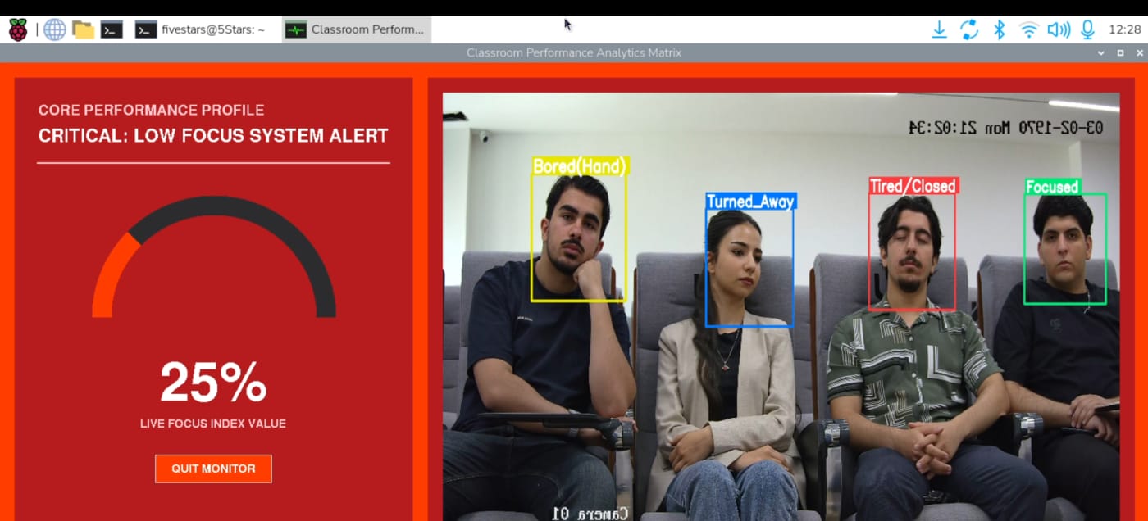Quit the monitor with QUIT MONITOR button
Image resolution: width=1148 pixels, height=521 pixels.
tap(213, 469)
